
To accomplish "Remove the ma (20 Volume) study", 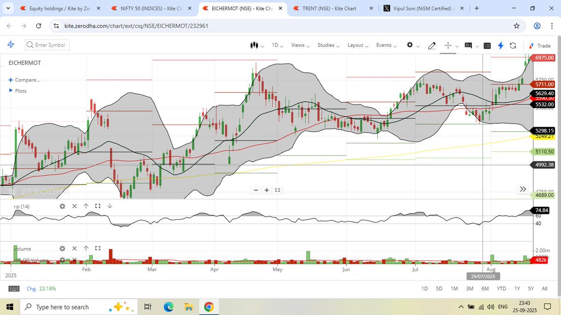I will [74, 260].
